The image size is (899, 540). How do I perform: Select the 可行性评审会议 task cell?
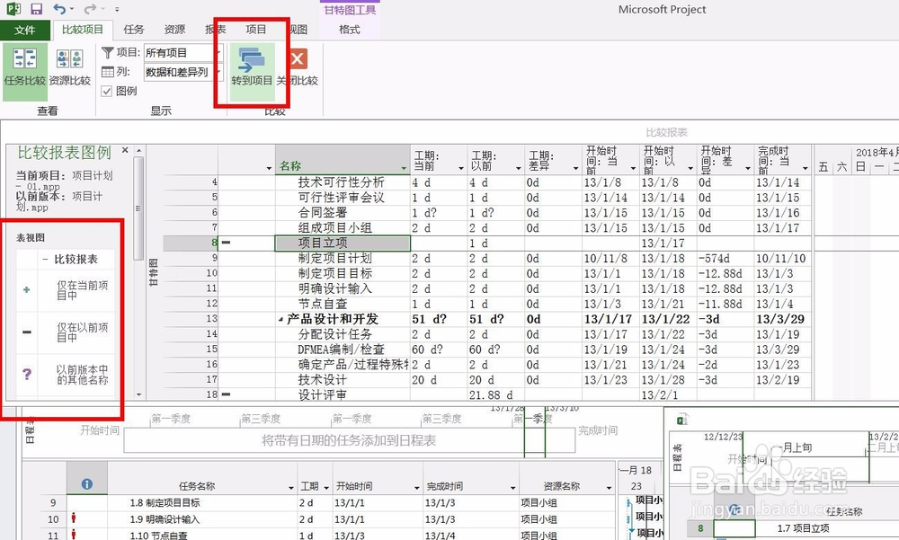[343, 197]
